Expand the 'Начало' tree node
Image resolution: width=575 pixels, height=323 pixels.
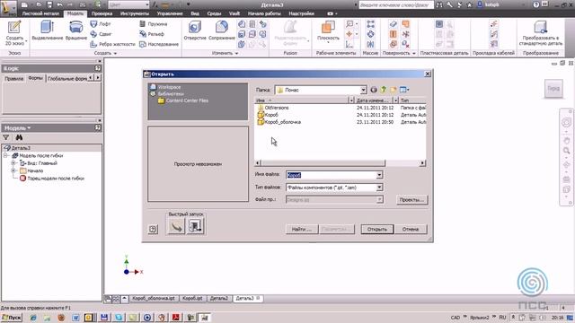point(13,170)
